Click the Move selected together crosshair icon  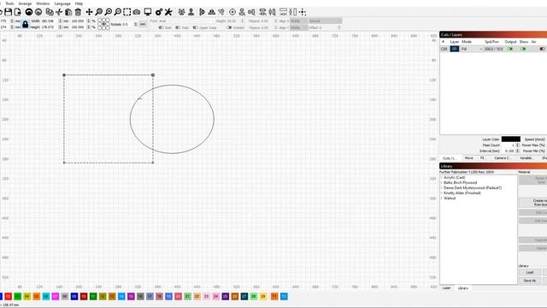pyautogui.click(x=303, y=12)
